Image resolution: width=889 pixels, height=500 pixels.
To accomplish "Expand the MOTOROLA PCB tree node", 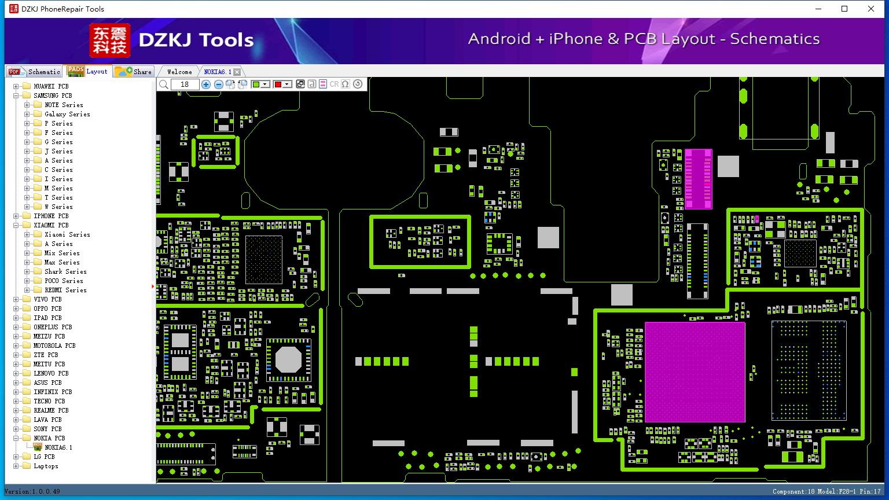I will coord(16,345).
